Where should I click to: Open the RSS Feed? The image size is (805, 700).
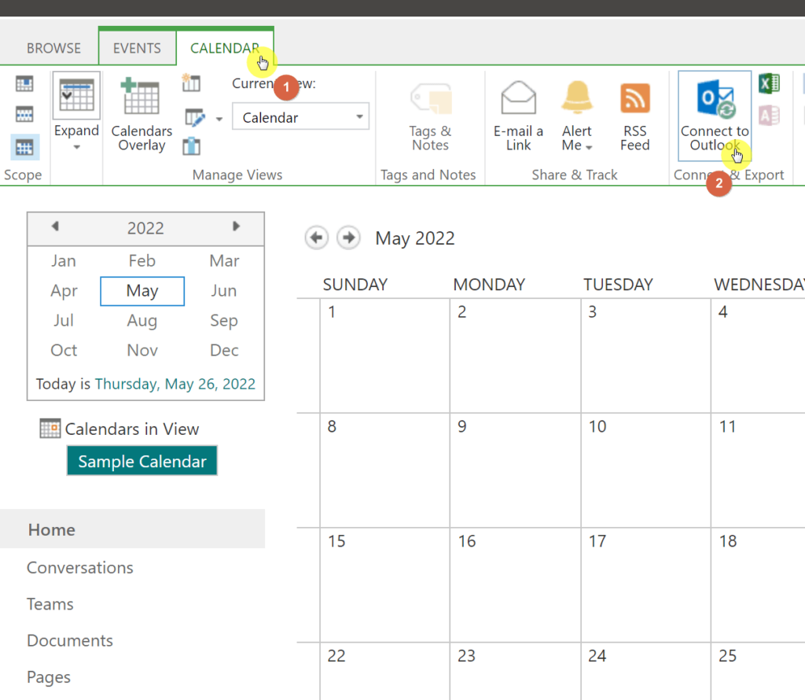(x=635, y=116)
